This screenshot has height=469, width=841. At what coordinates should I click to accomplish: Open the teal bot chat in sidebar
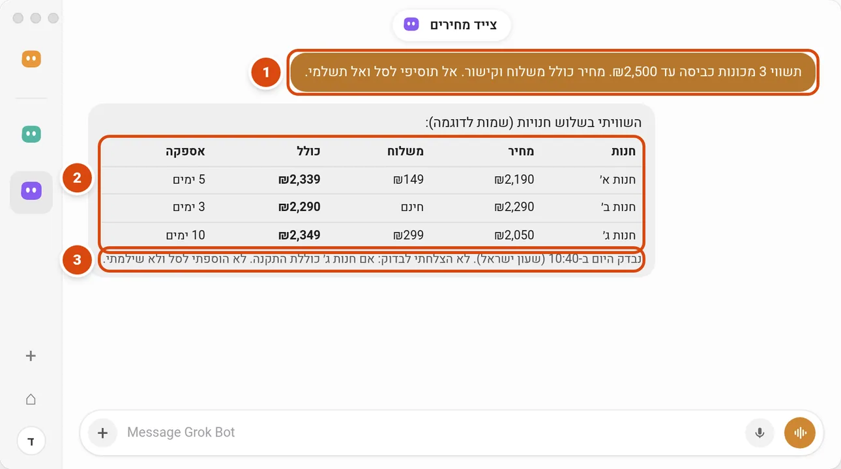[31, 134]
